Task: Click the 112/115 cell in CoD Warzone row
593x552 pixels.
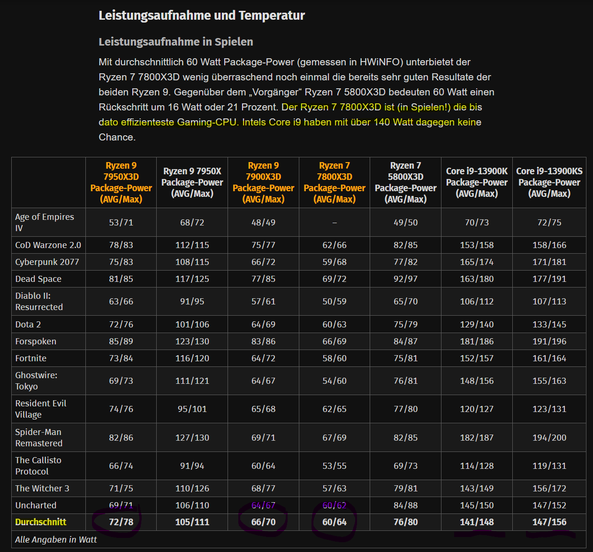Action: [x=192, y=245]
